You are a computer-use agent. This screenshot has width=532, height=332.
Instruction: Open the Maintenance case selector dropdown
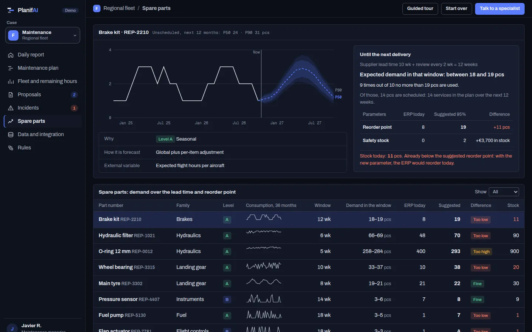tap(42, 35)
